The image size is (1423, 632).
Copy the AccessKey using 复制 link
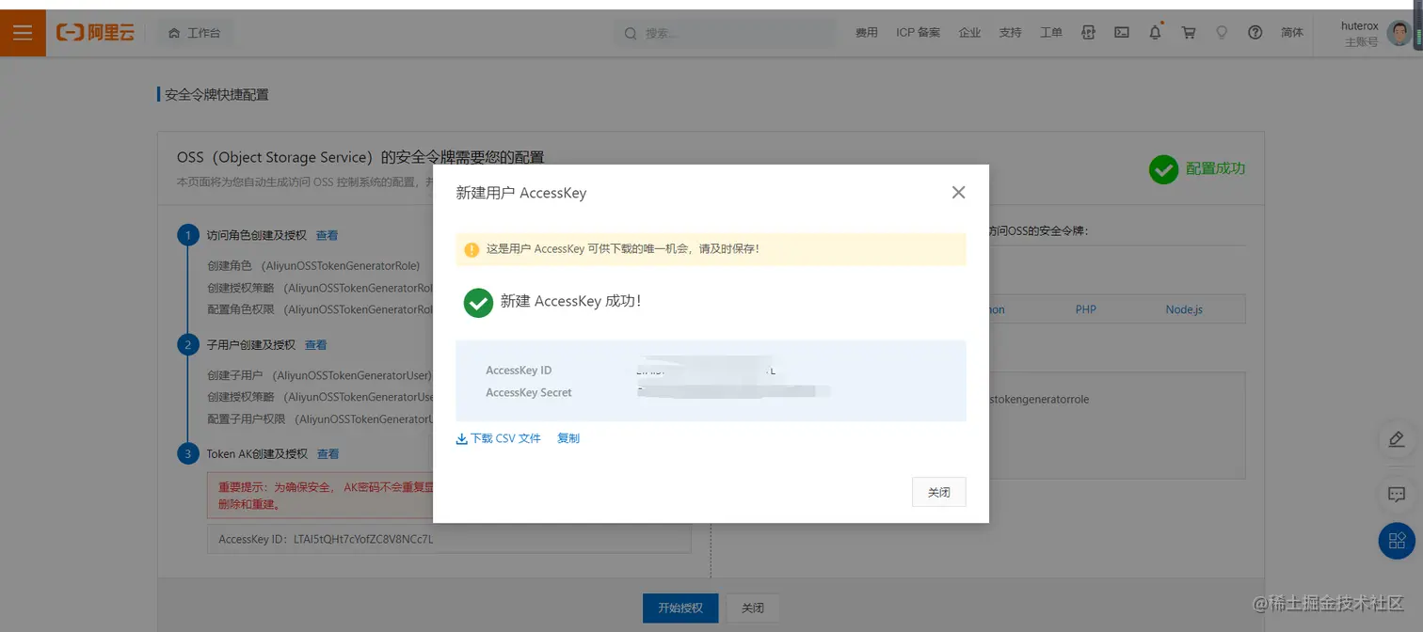coord(568,438)
